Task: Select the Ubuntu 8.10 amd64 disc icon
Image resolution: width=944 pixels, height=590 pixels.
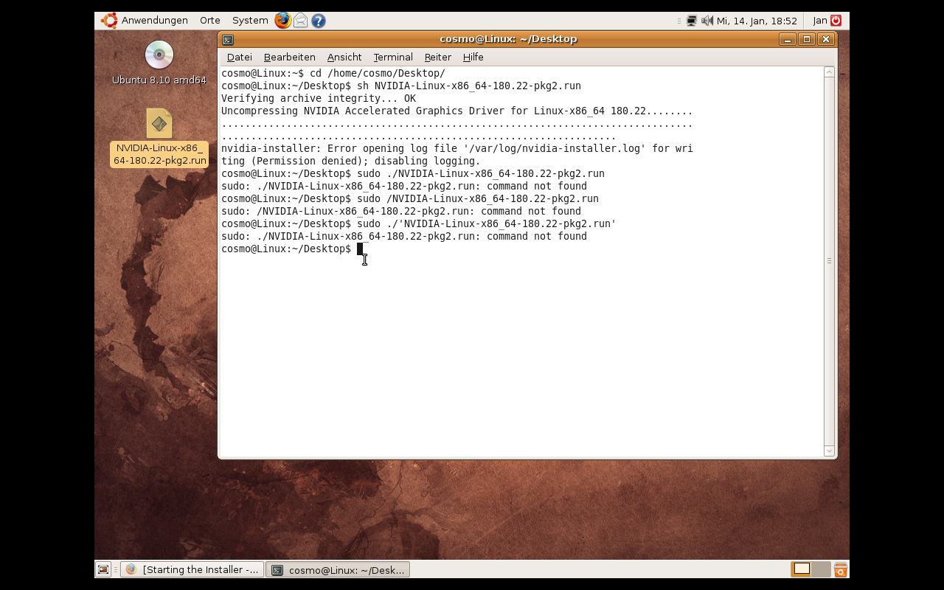Action: click(159, 55)
